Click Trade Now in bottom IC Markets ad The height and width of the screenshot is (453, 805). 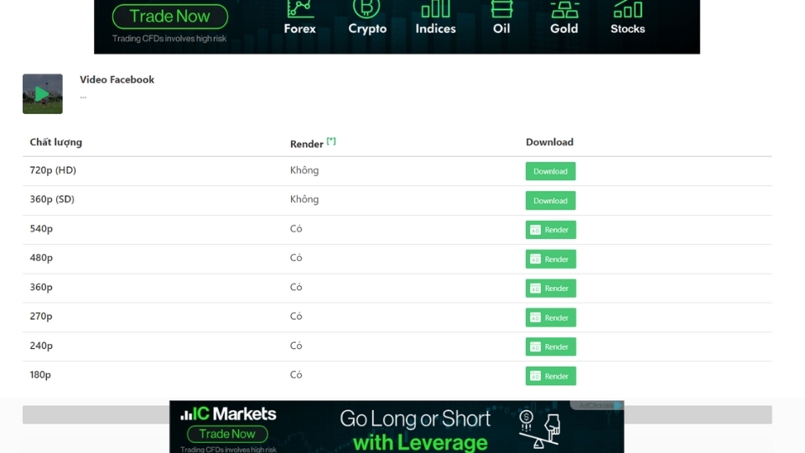[227, 434]
